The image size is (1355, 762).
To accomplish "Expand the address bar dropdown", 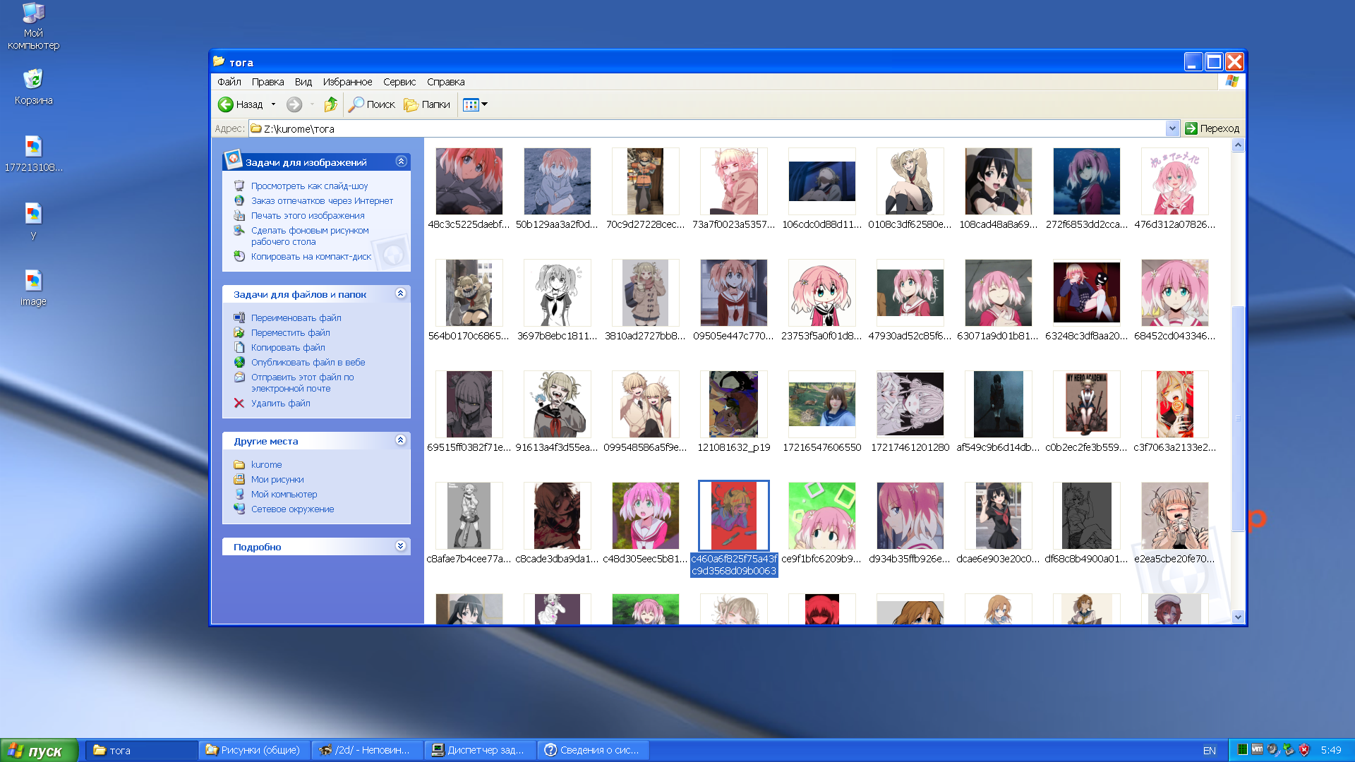I will (x=1172, y=128).
